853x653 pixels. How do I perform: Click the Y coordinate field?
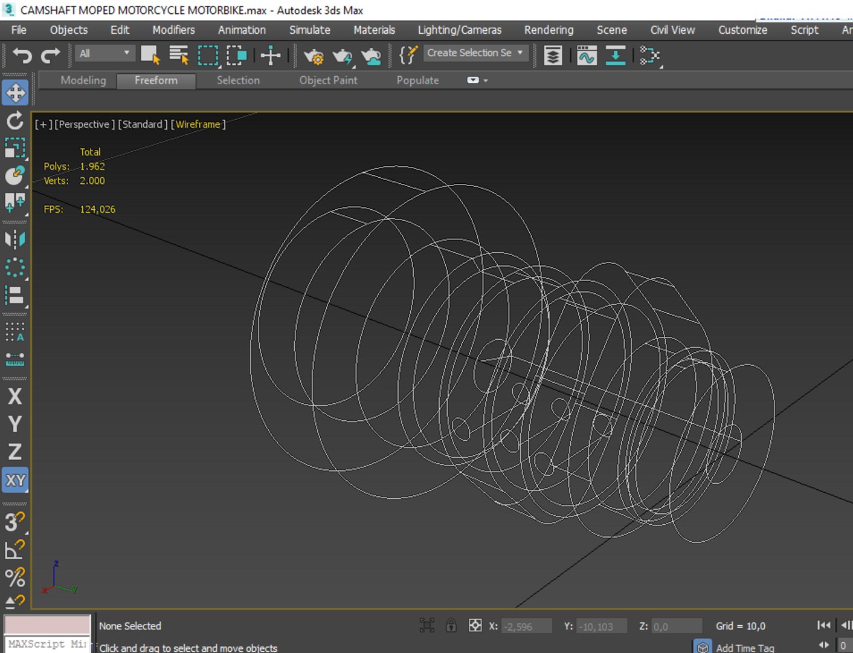pos(602,626)
